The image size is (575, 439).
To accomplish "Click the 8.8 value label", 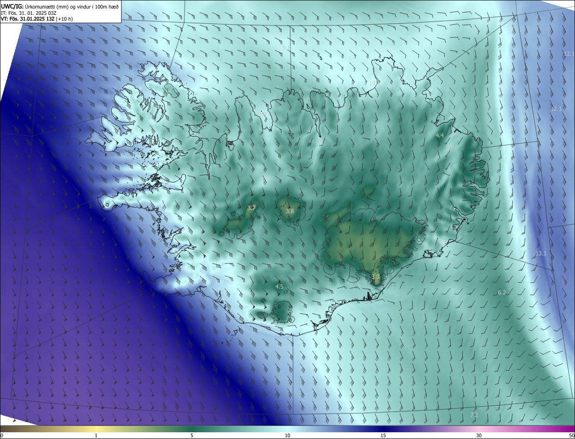I will (450, 146).
